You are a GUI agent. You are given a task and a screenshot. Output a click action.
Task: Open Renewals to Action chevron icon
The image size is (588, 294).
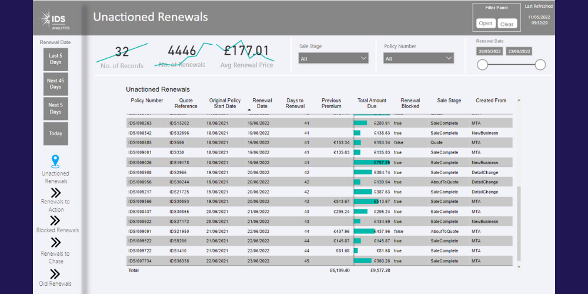[55, 193]
